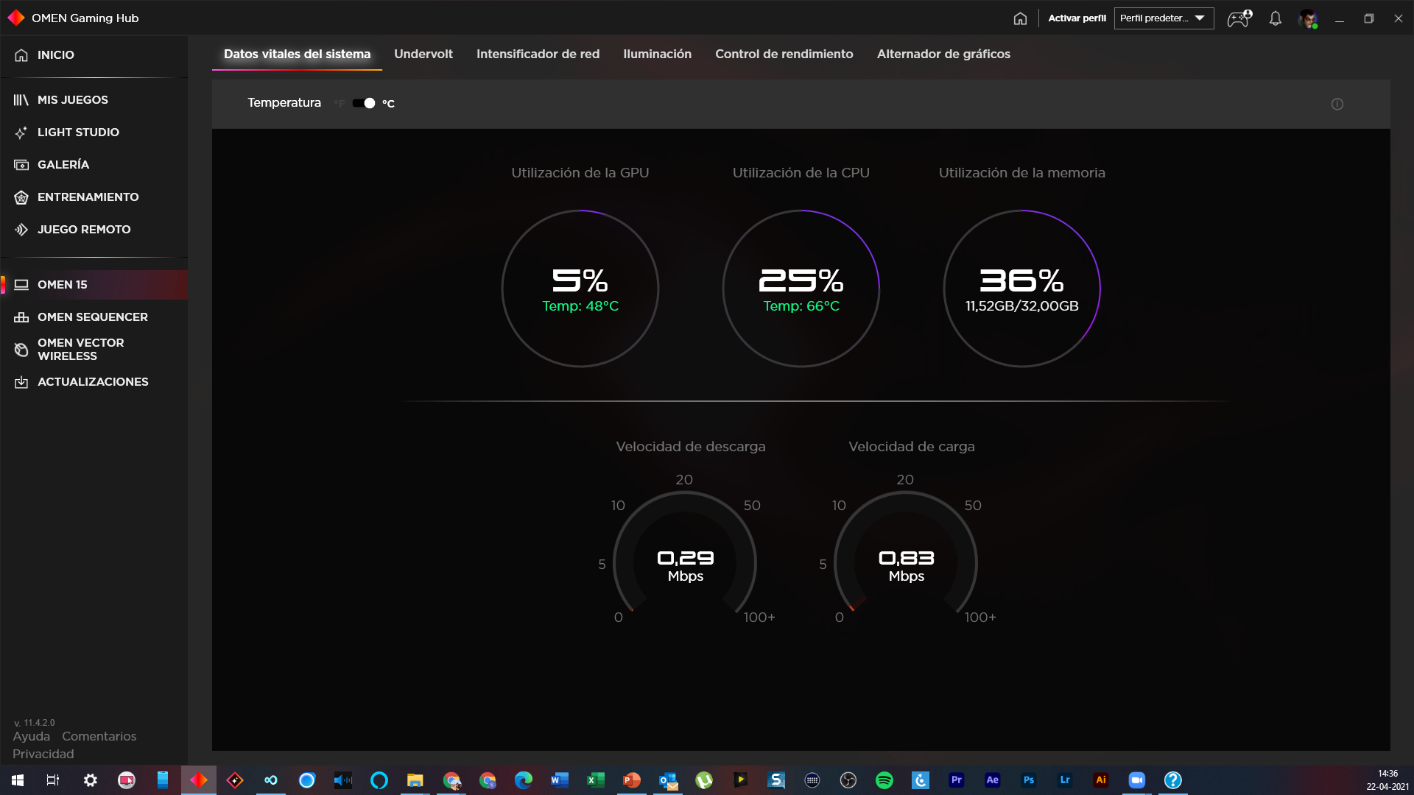
Task: Click the memory utilization 36% gauge
Action: point(1022,289)
